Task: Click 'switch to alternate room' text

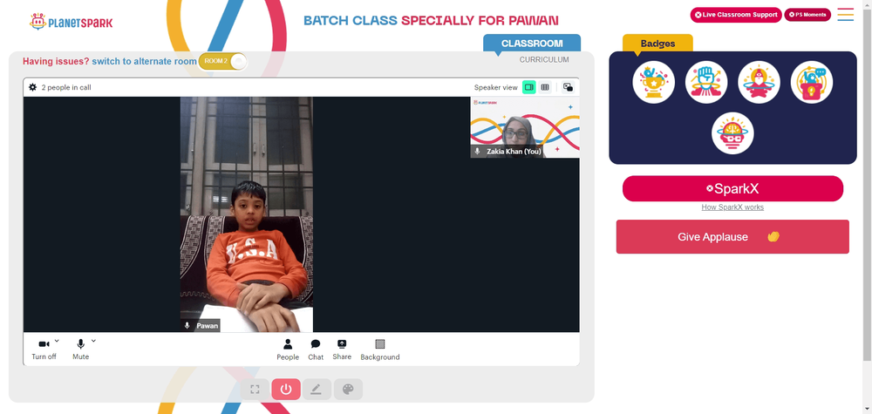Action: (144, 61)
